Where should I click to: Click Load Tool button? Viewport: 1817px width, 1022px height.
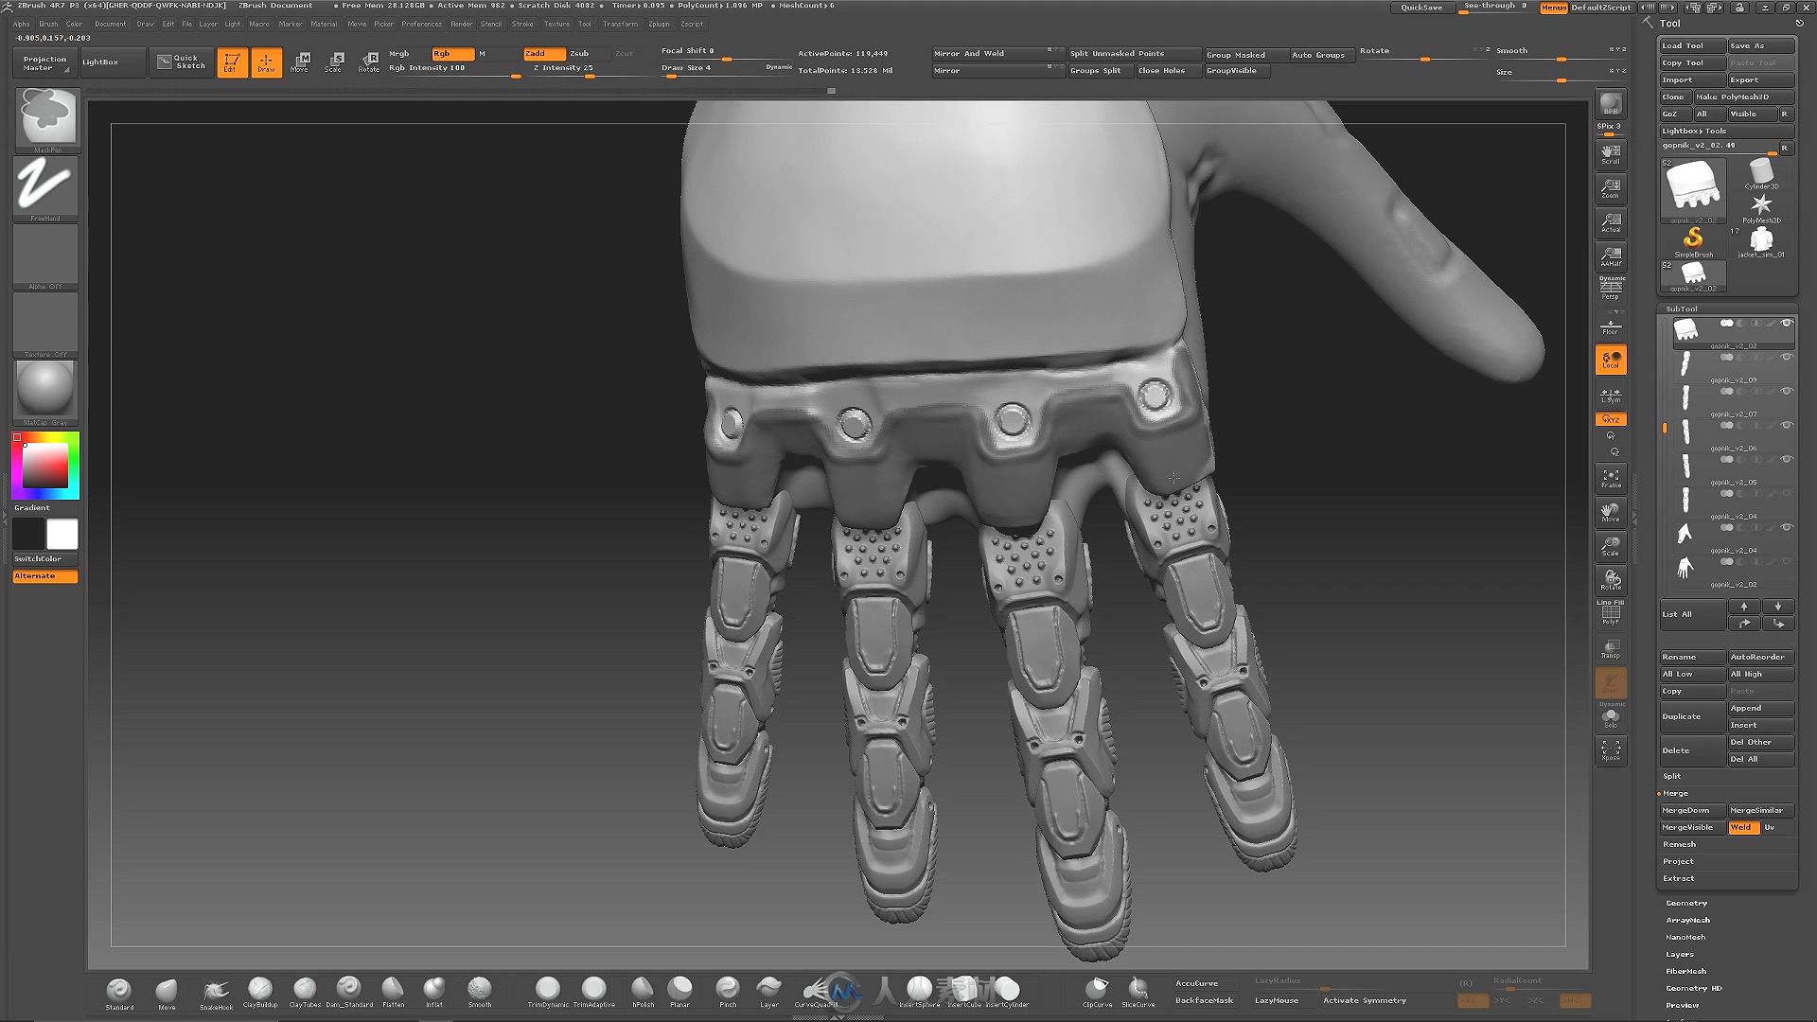tap(1692, 45)
